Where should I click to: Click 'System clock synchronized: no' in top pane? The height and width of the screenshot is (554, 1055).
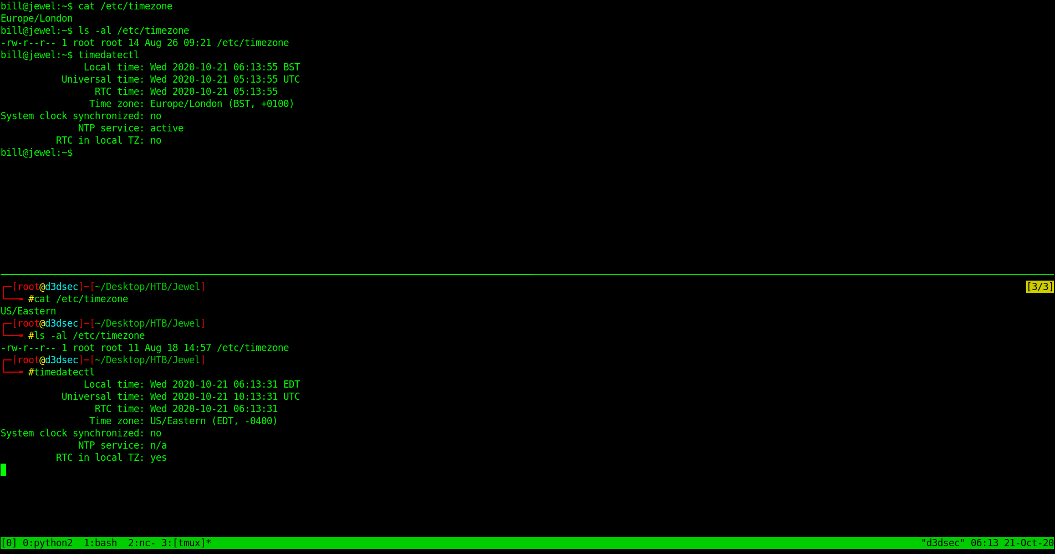tap(81, 116)
